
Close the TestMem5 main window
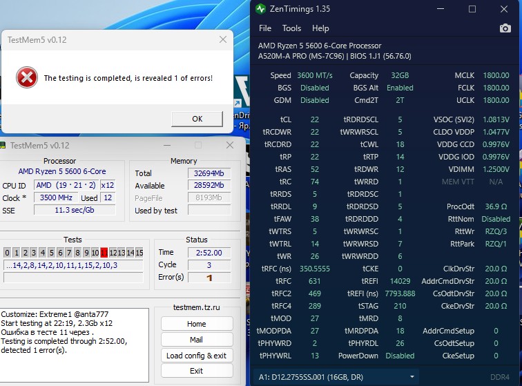point(230,145)
